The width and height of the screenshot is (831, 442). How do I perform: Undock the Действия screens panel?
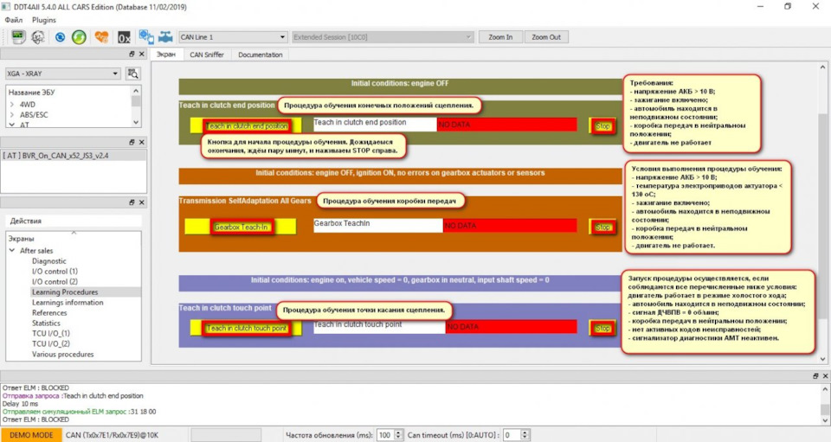tap(132, 202)
